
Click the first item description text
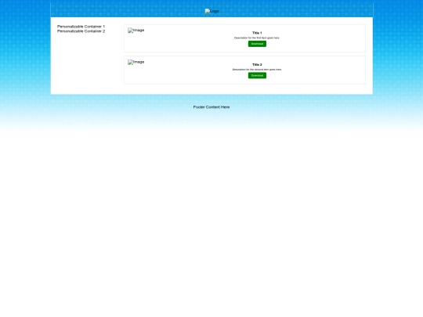click(x=257, y=38)
